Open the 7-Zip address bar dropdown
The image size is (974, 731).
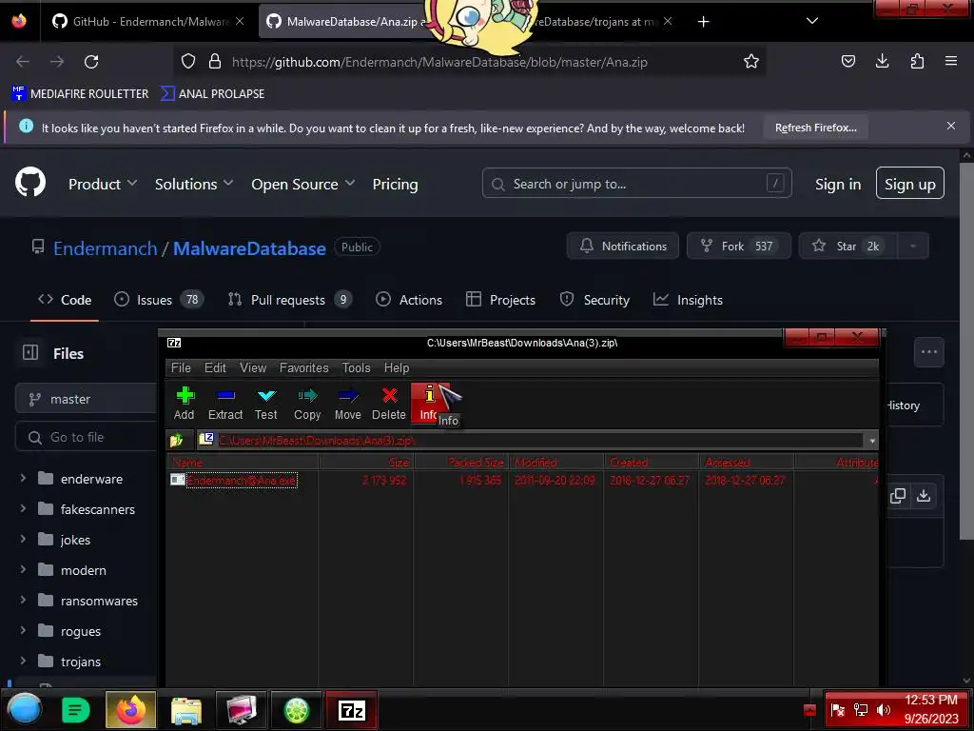click(x=872, y=441)
